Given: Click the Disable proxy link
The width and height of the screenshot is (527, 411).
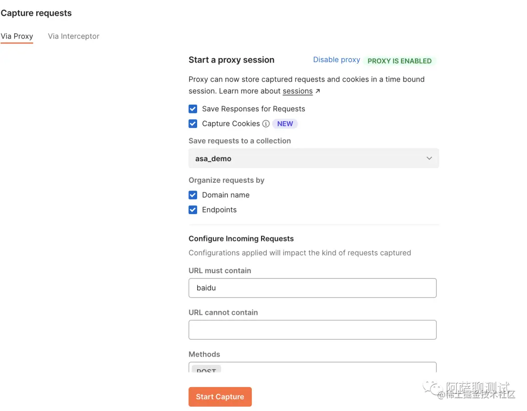Looking at the screenshot, I should [x=336, y=60].
